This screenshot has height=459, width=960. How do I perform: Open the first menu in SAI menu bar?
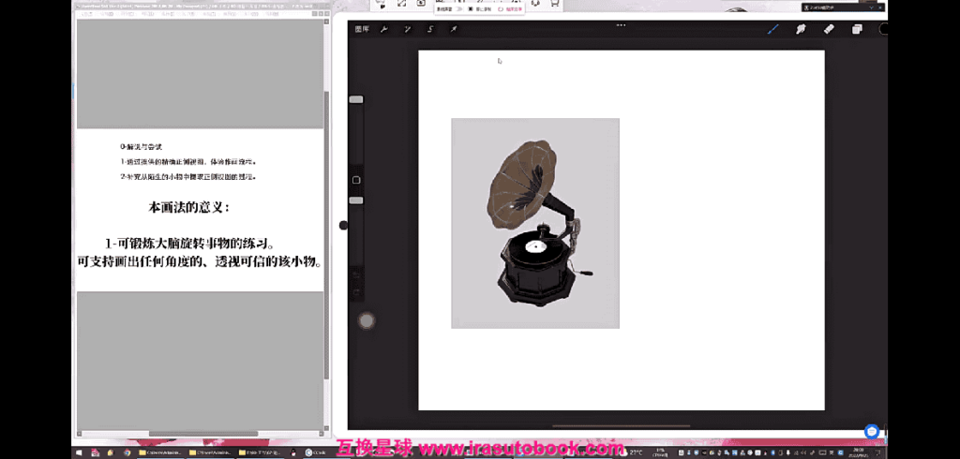pyautogui.click(x=87, y=13)
